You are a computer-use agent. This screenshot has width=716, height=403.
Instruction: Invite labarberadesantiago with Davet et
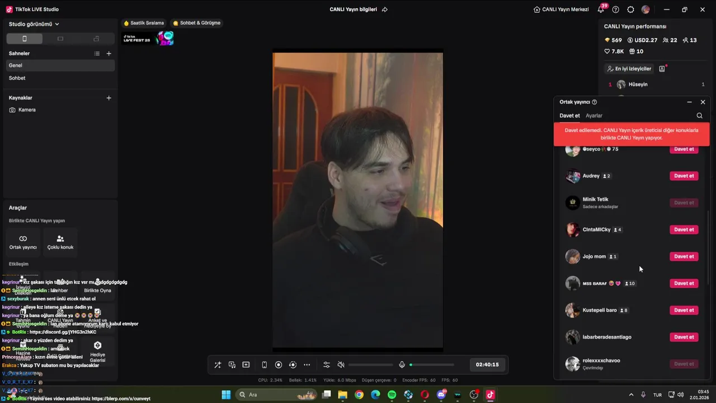[x=684, y=337]
